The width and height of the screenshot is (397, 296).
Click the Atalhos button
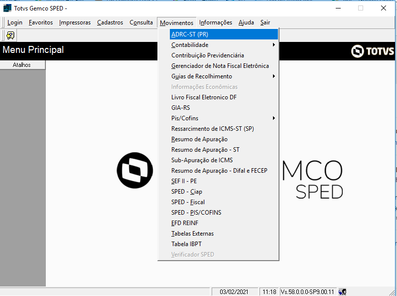coord(22,65)
